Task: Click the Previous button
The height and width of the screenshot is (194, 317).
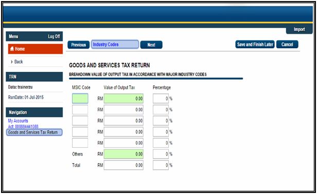Action: tap(78, 45)
